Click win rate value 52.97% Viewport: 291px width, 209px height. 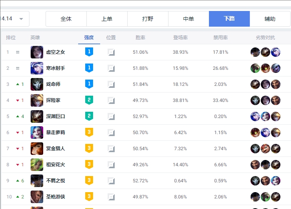140,116
